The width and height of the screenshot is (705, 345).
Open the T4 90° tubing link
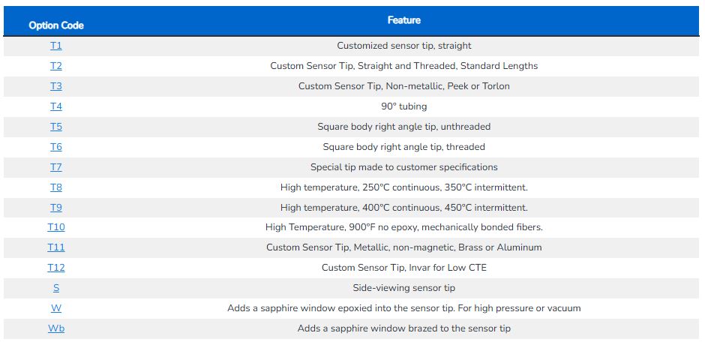click(x=56, y=106)
